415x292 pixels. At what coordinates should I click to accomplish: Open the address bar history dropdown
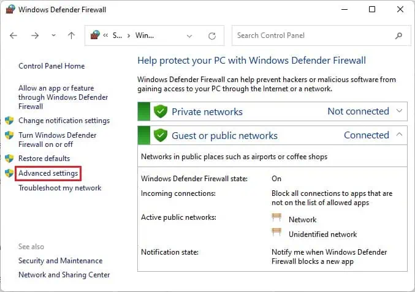click(x=189, y=36)
